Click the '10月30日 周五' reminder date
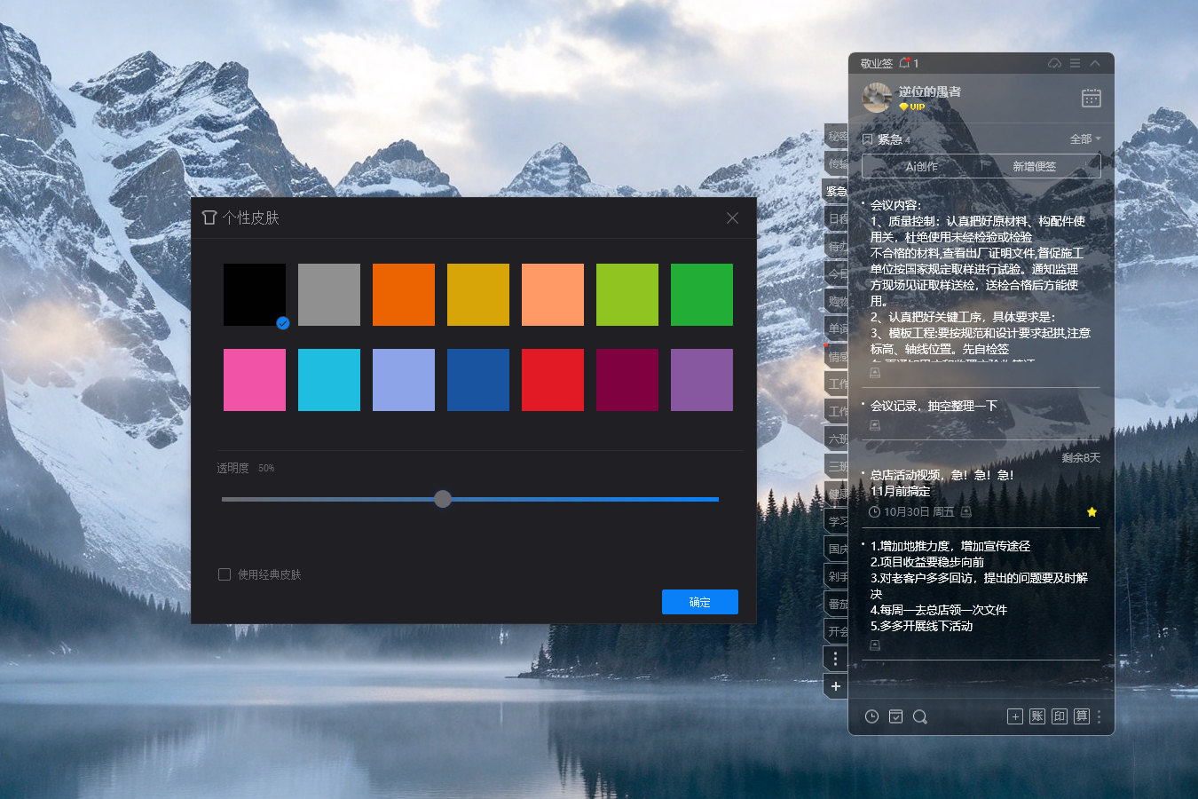 (919, 512)
